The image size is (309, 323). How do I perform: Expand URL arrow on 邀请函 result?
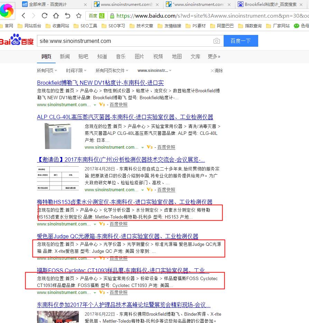[x=142, y=190]
